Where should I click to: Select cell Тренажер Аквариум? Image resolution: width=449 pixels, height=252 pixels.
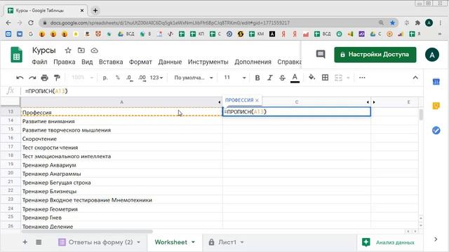click(121, 165)
